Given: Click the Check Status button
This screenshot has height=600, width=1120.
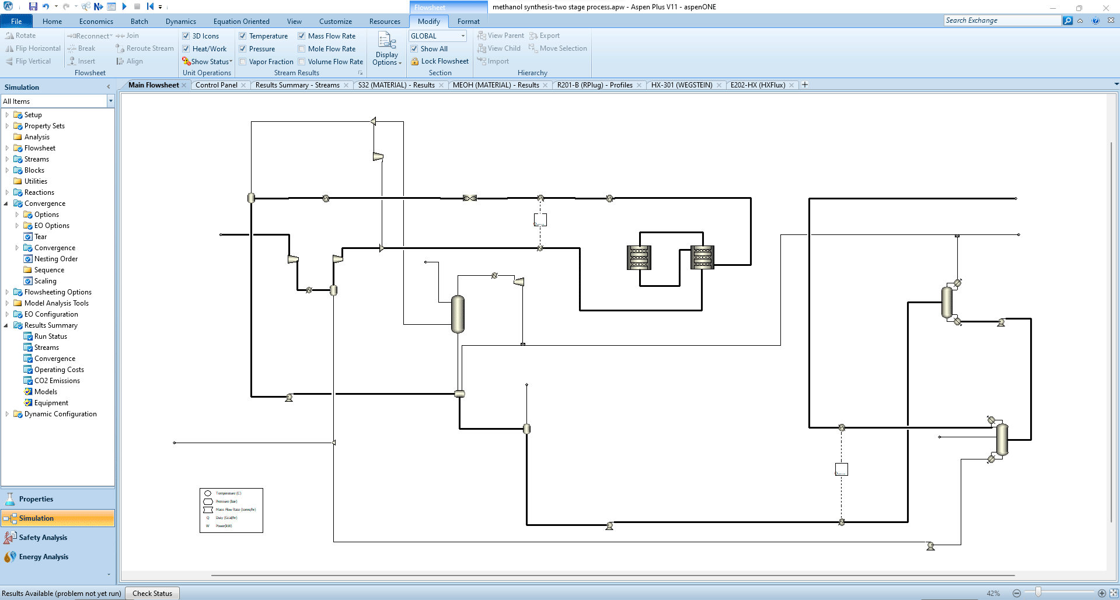Looking at the screenshot, I should pos(152,594).
